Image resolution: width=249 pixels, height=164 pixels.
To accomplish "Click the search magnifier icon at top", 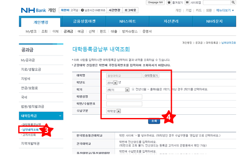I will click(x=233, y=2).
